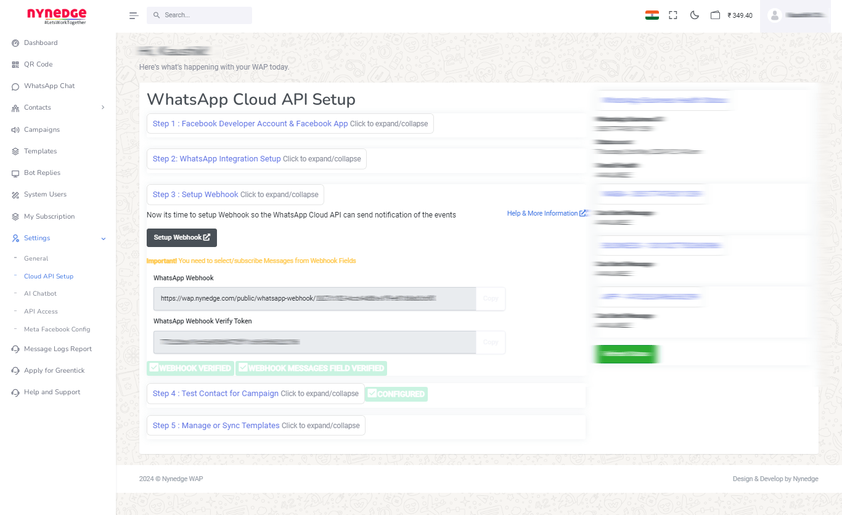Enter fullscreen mode using the top bar icon
842x515 pixels.
tap(673, 15)
